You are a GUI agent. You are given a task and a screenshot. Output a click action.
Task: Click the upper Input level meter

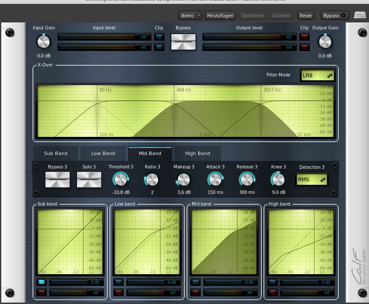pyautogui.click(x=104, y=37)
